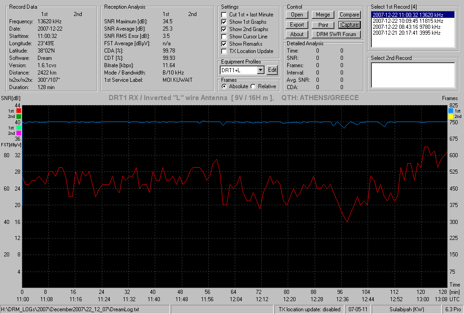Choose the 2007-12-21 3995 kHz record

[x=406, y=32]
